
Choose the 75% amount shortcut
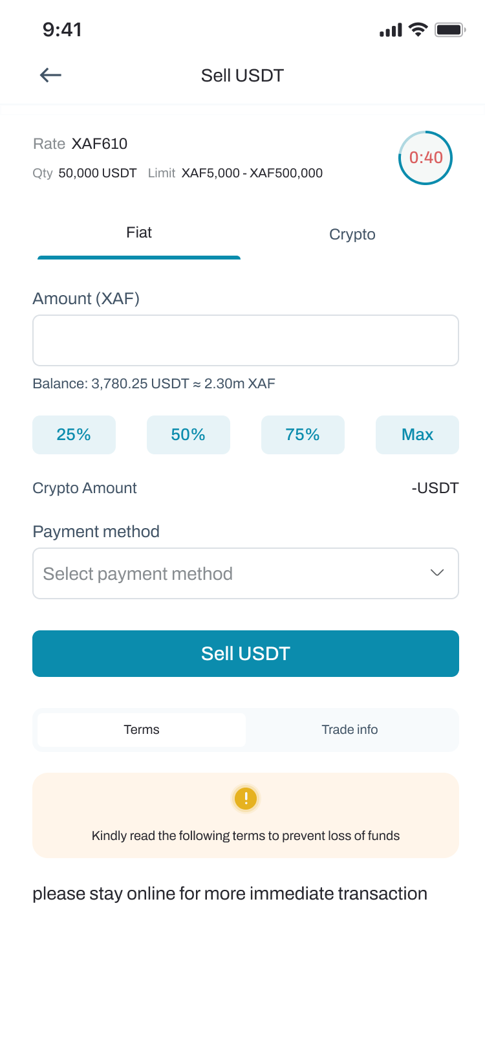pos(303,435)
